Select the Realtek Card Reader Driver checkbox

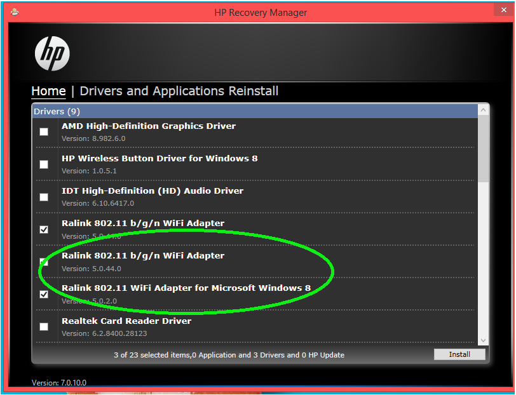point(44,326)
